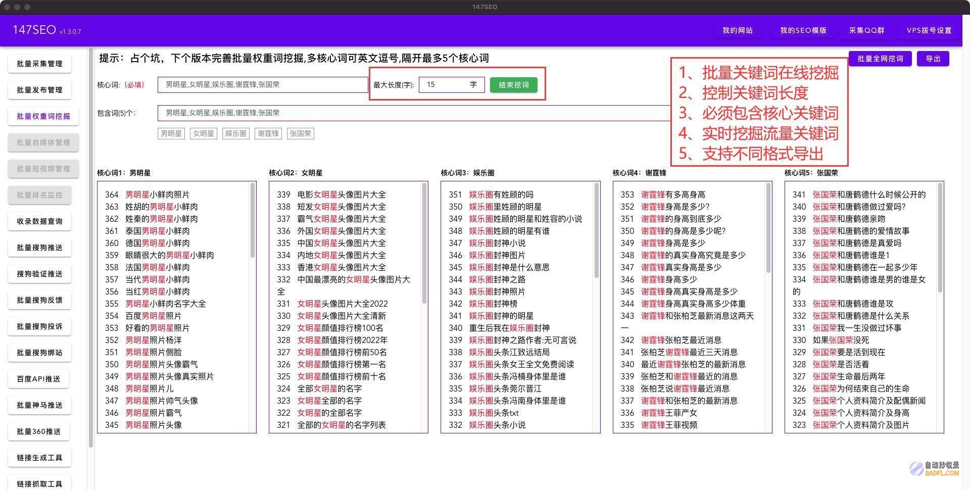Click scrollbar of 女明星 results list

pos(424,243)
